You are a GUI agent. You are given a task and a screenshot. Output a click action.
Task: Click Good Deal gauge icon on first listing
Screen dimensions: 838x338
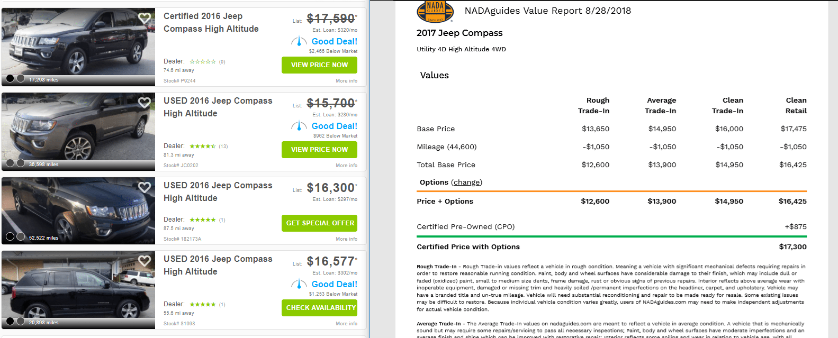299,41
